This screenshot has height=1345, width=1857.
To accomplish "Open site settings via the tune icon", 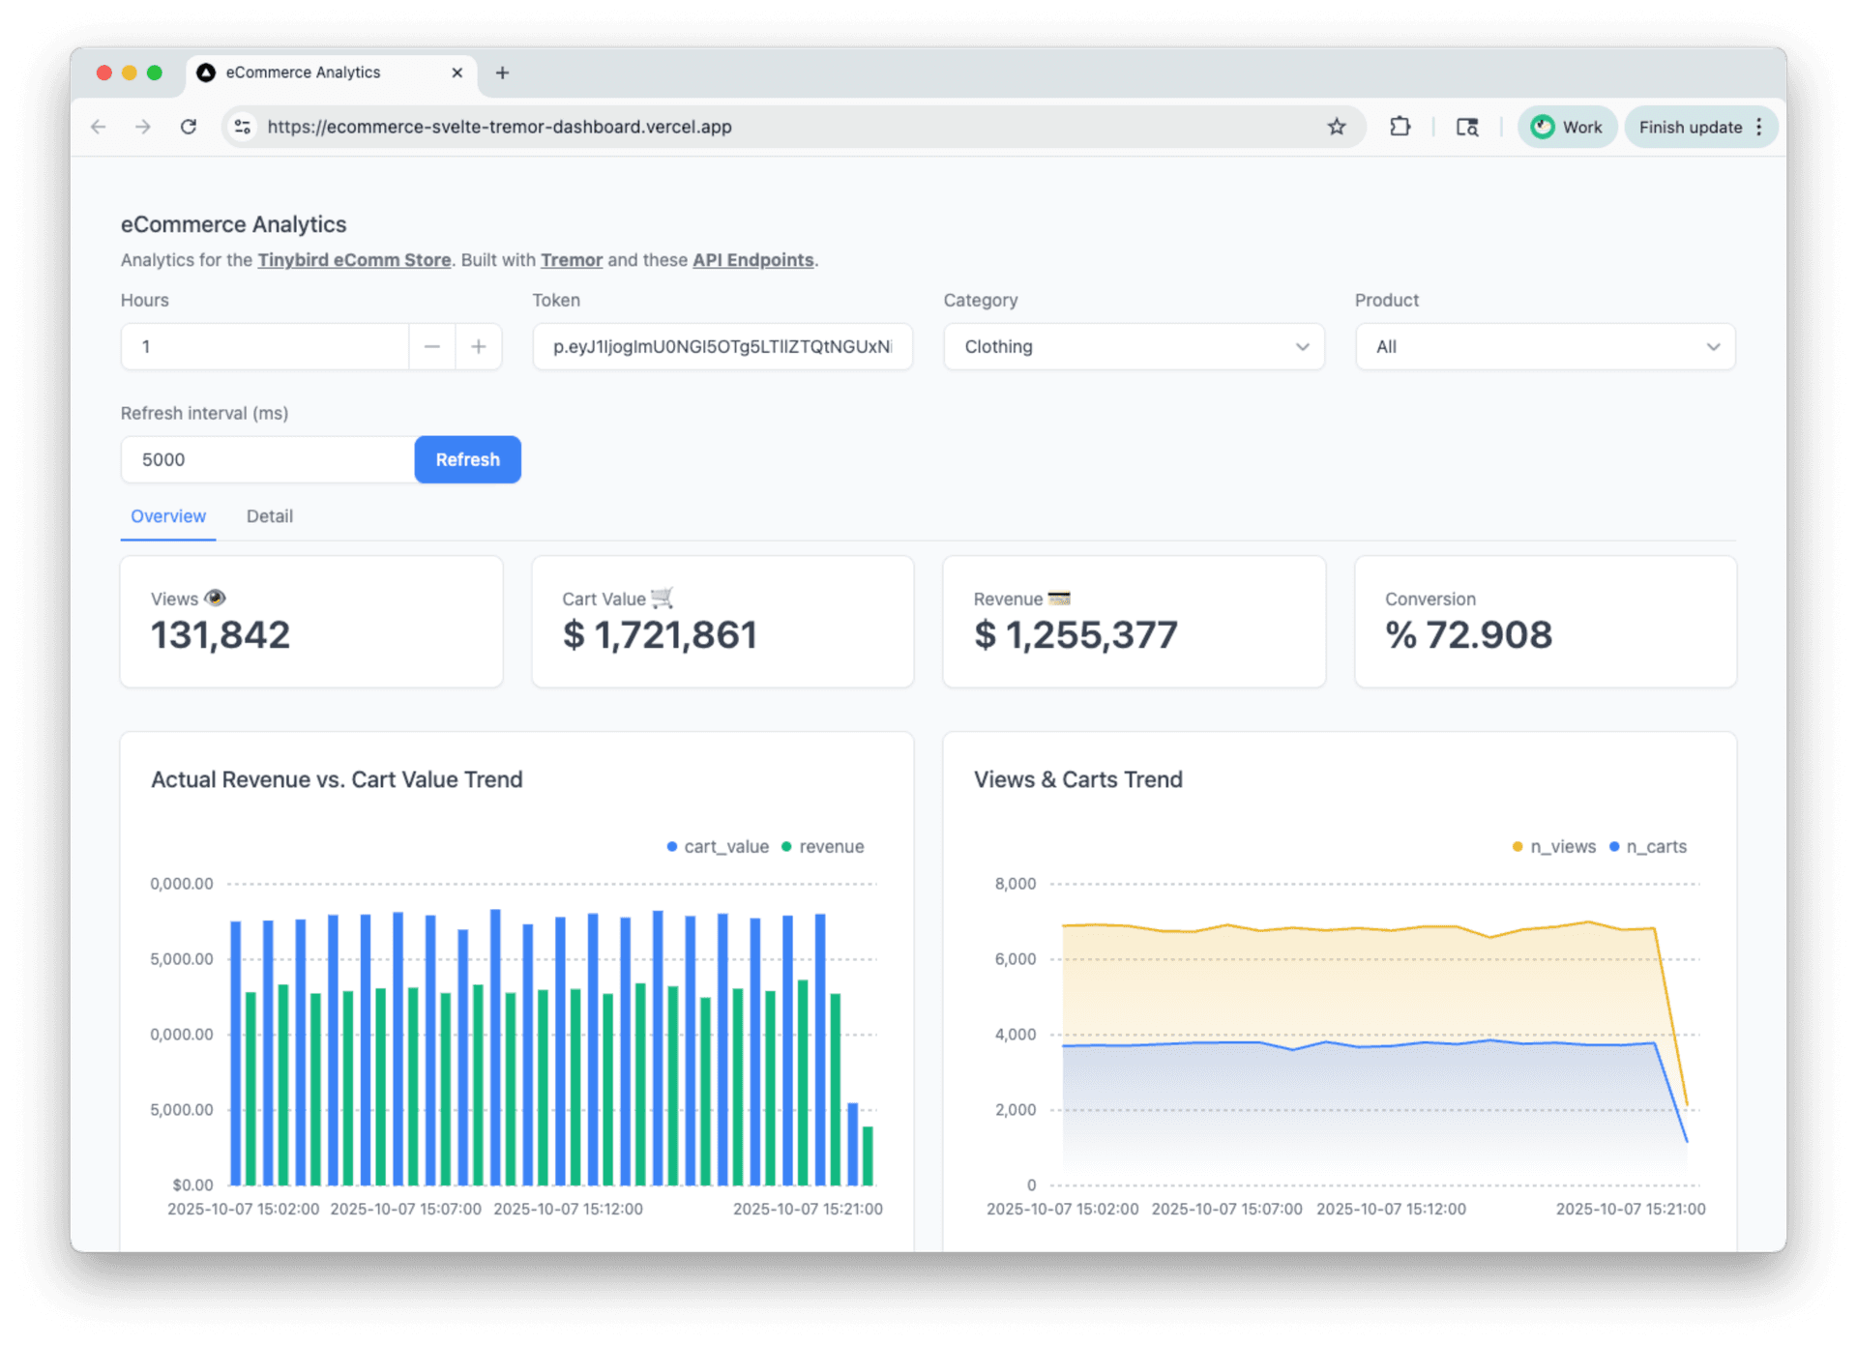I will click(x=241, y=127).
